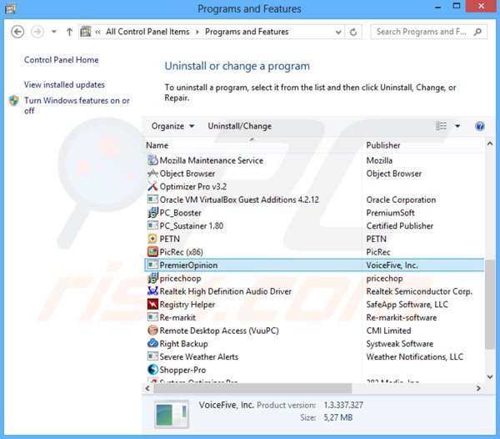
Task: Open Control Panel Home link
Action: [x=61, y=60]
